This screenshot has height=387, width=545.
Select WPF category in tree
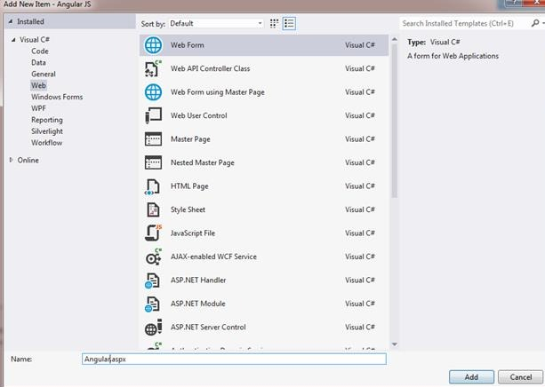38,108
